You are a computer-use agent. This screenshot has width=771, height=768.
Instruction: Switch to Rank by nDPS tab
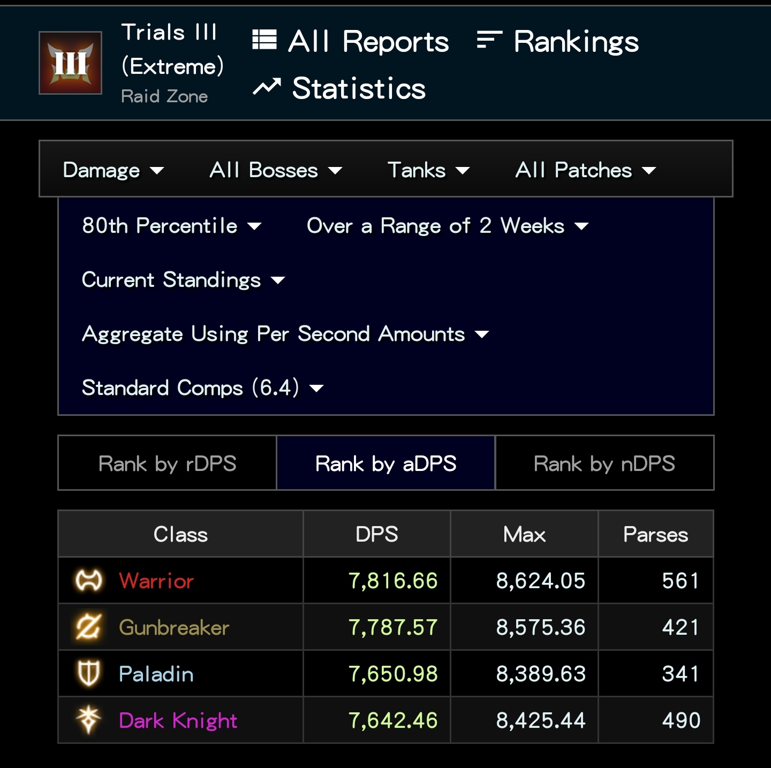(x=604, y=463)
